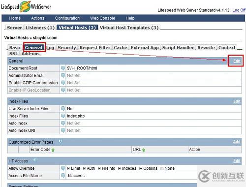Switch to Listeners (1) tab
Viewport: 246px width, 187px height.
[x=40, y=28]
